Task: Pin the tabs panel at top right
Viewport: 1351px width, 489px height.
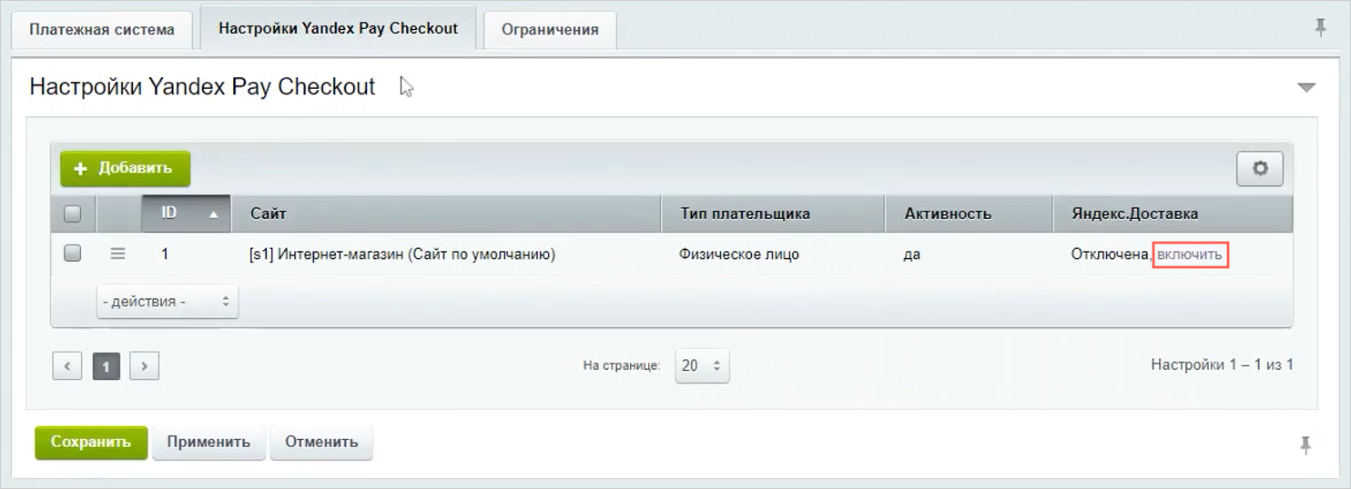Action: [x=1320, y=28]
